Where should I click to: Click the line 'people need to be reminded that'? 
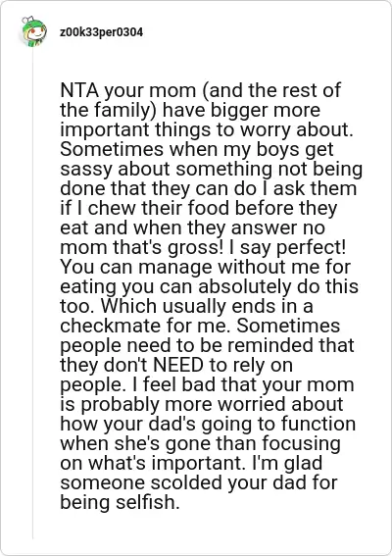pyautogui.click(x=208, y=345)
